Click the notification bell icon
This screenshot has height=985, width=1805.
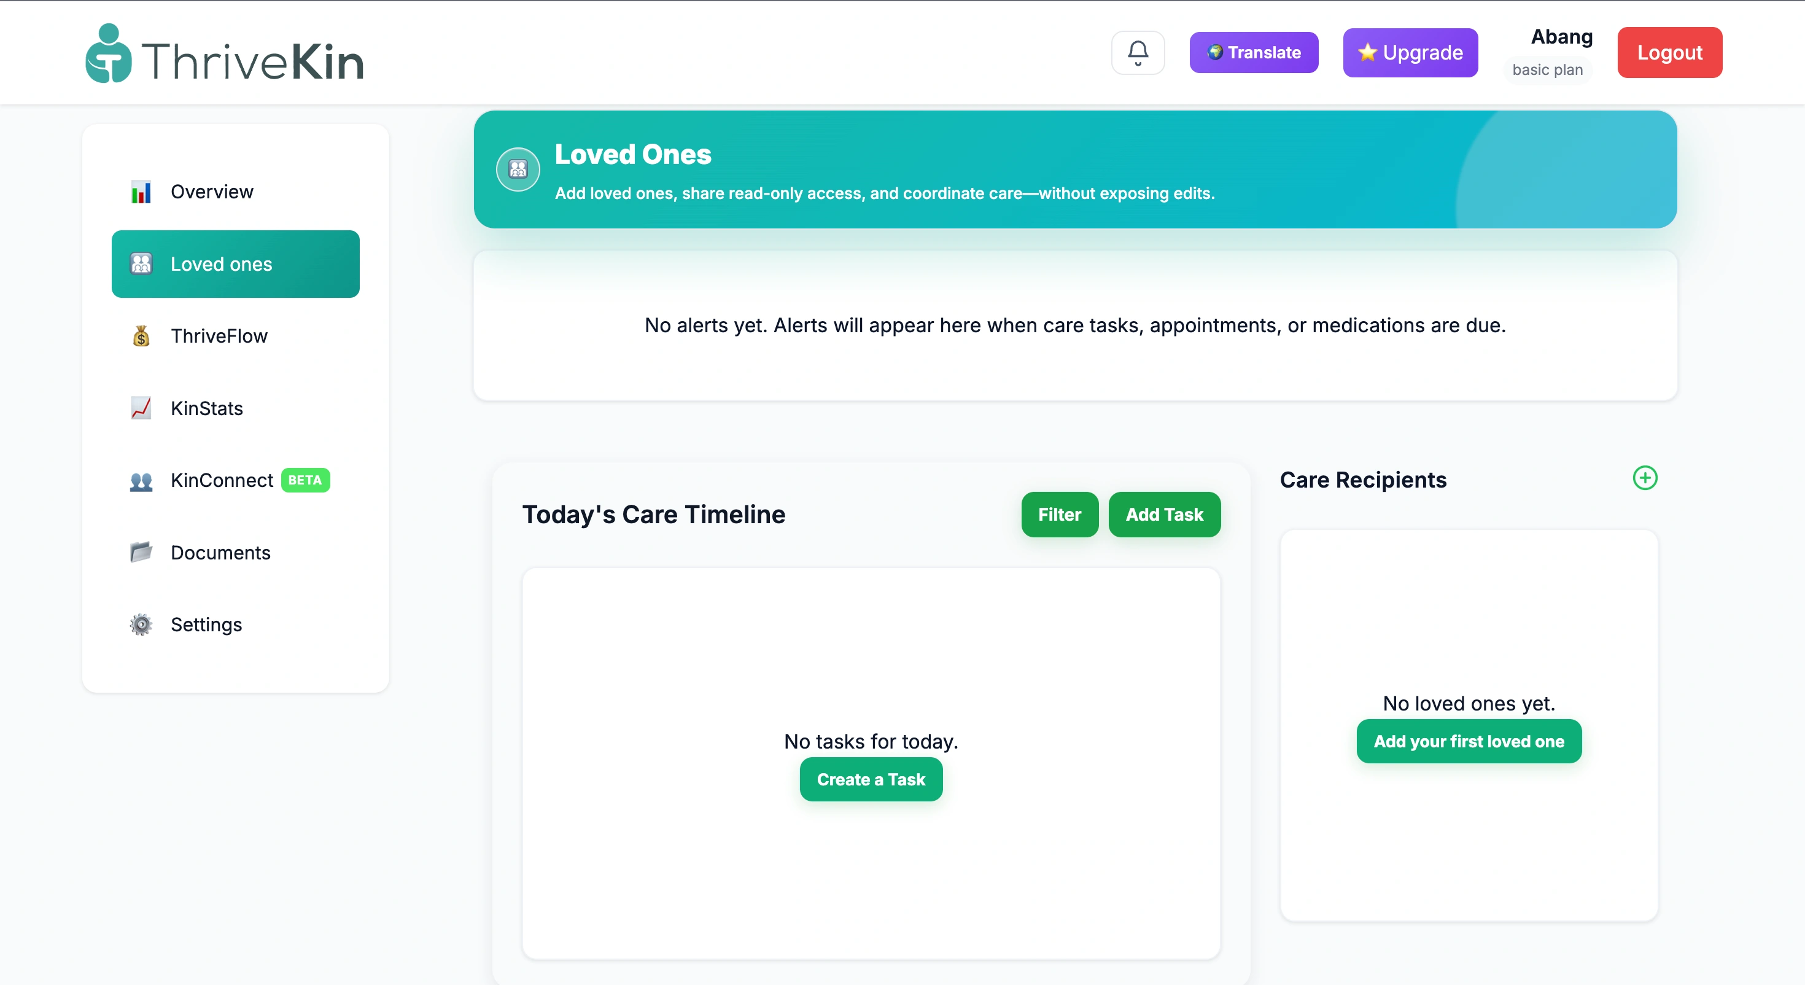click(1137, 53)
